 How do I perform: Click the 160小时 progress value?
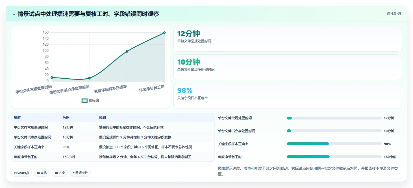tap(390, 157)
